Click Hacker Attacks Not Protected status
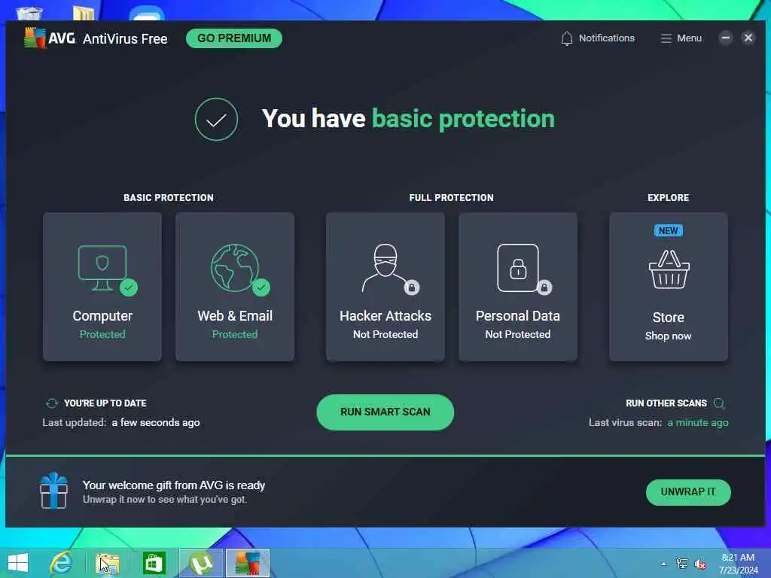 click(x=385, y=334)
